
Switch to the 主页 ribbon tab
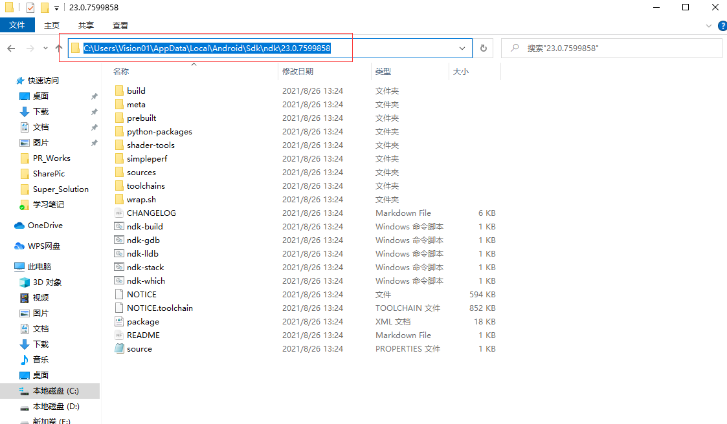(x=51, y=25)
